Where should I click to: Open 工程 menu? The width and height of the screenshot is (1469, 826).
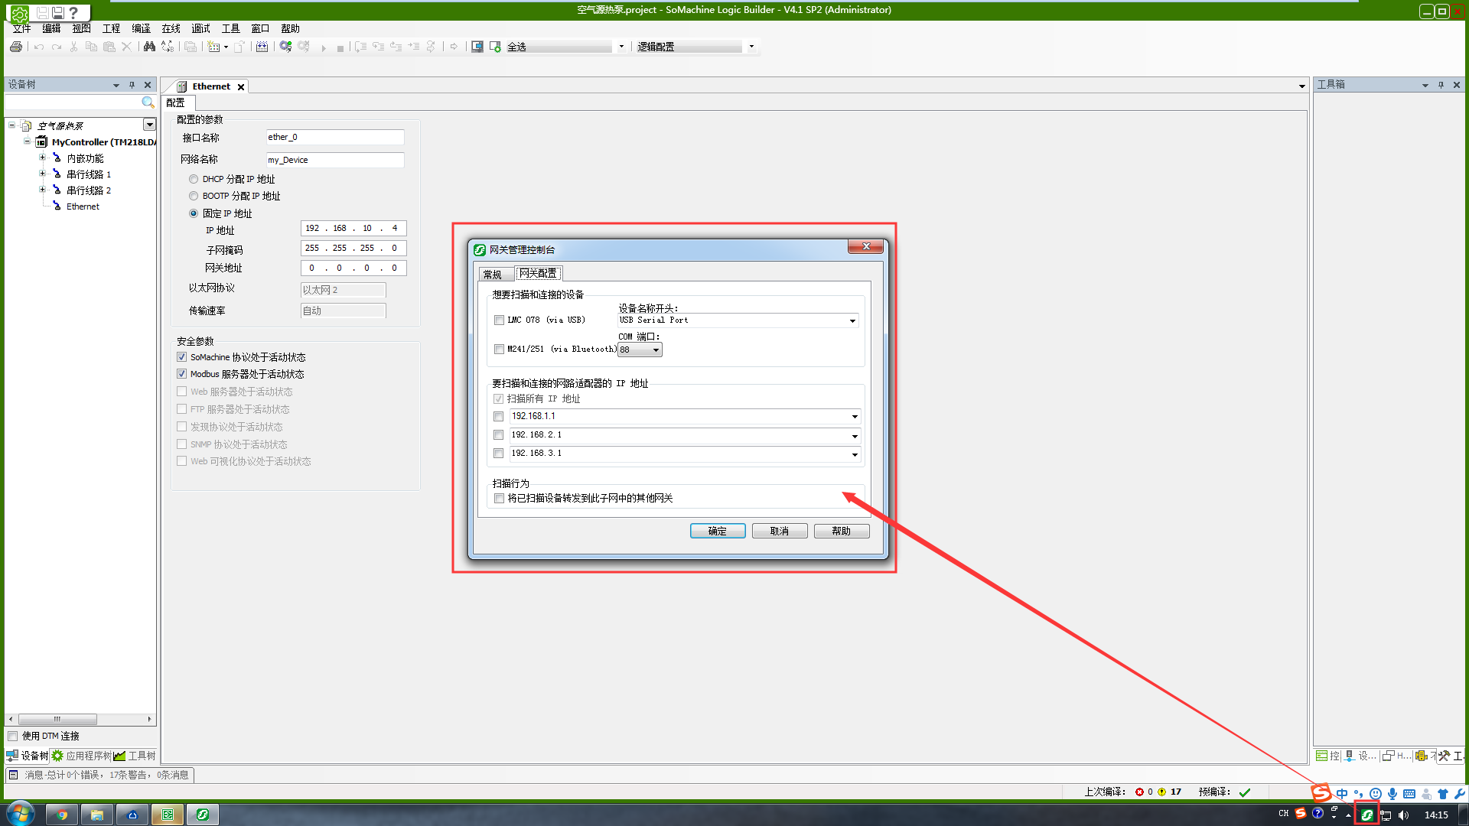pos(112,28)
